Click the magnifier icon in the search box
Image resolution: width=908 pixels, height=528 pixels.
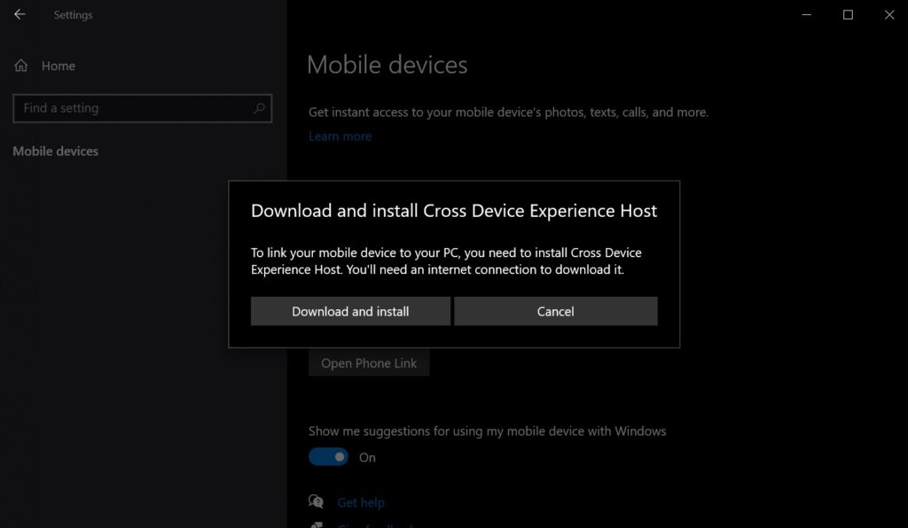coord(258,108)
